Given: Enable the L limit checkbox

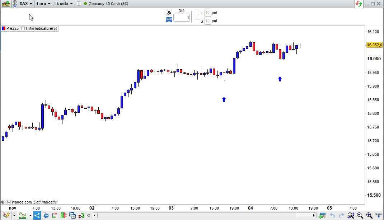Looking at the screenshot, I should pyautogui.click(x=197, y=13).
